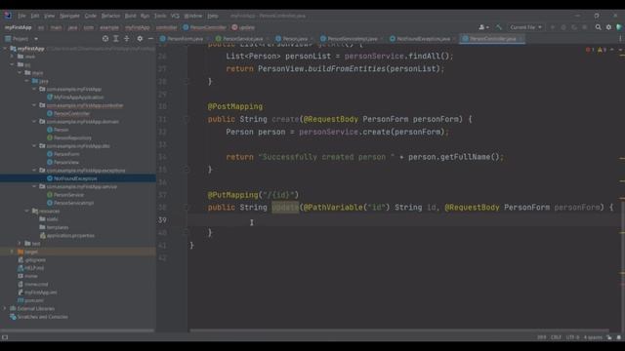
Task: Close the PersonController.java tab
Action: (521, 39)
